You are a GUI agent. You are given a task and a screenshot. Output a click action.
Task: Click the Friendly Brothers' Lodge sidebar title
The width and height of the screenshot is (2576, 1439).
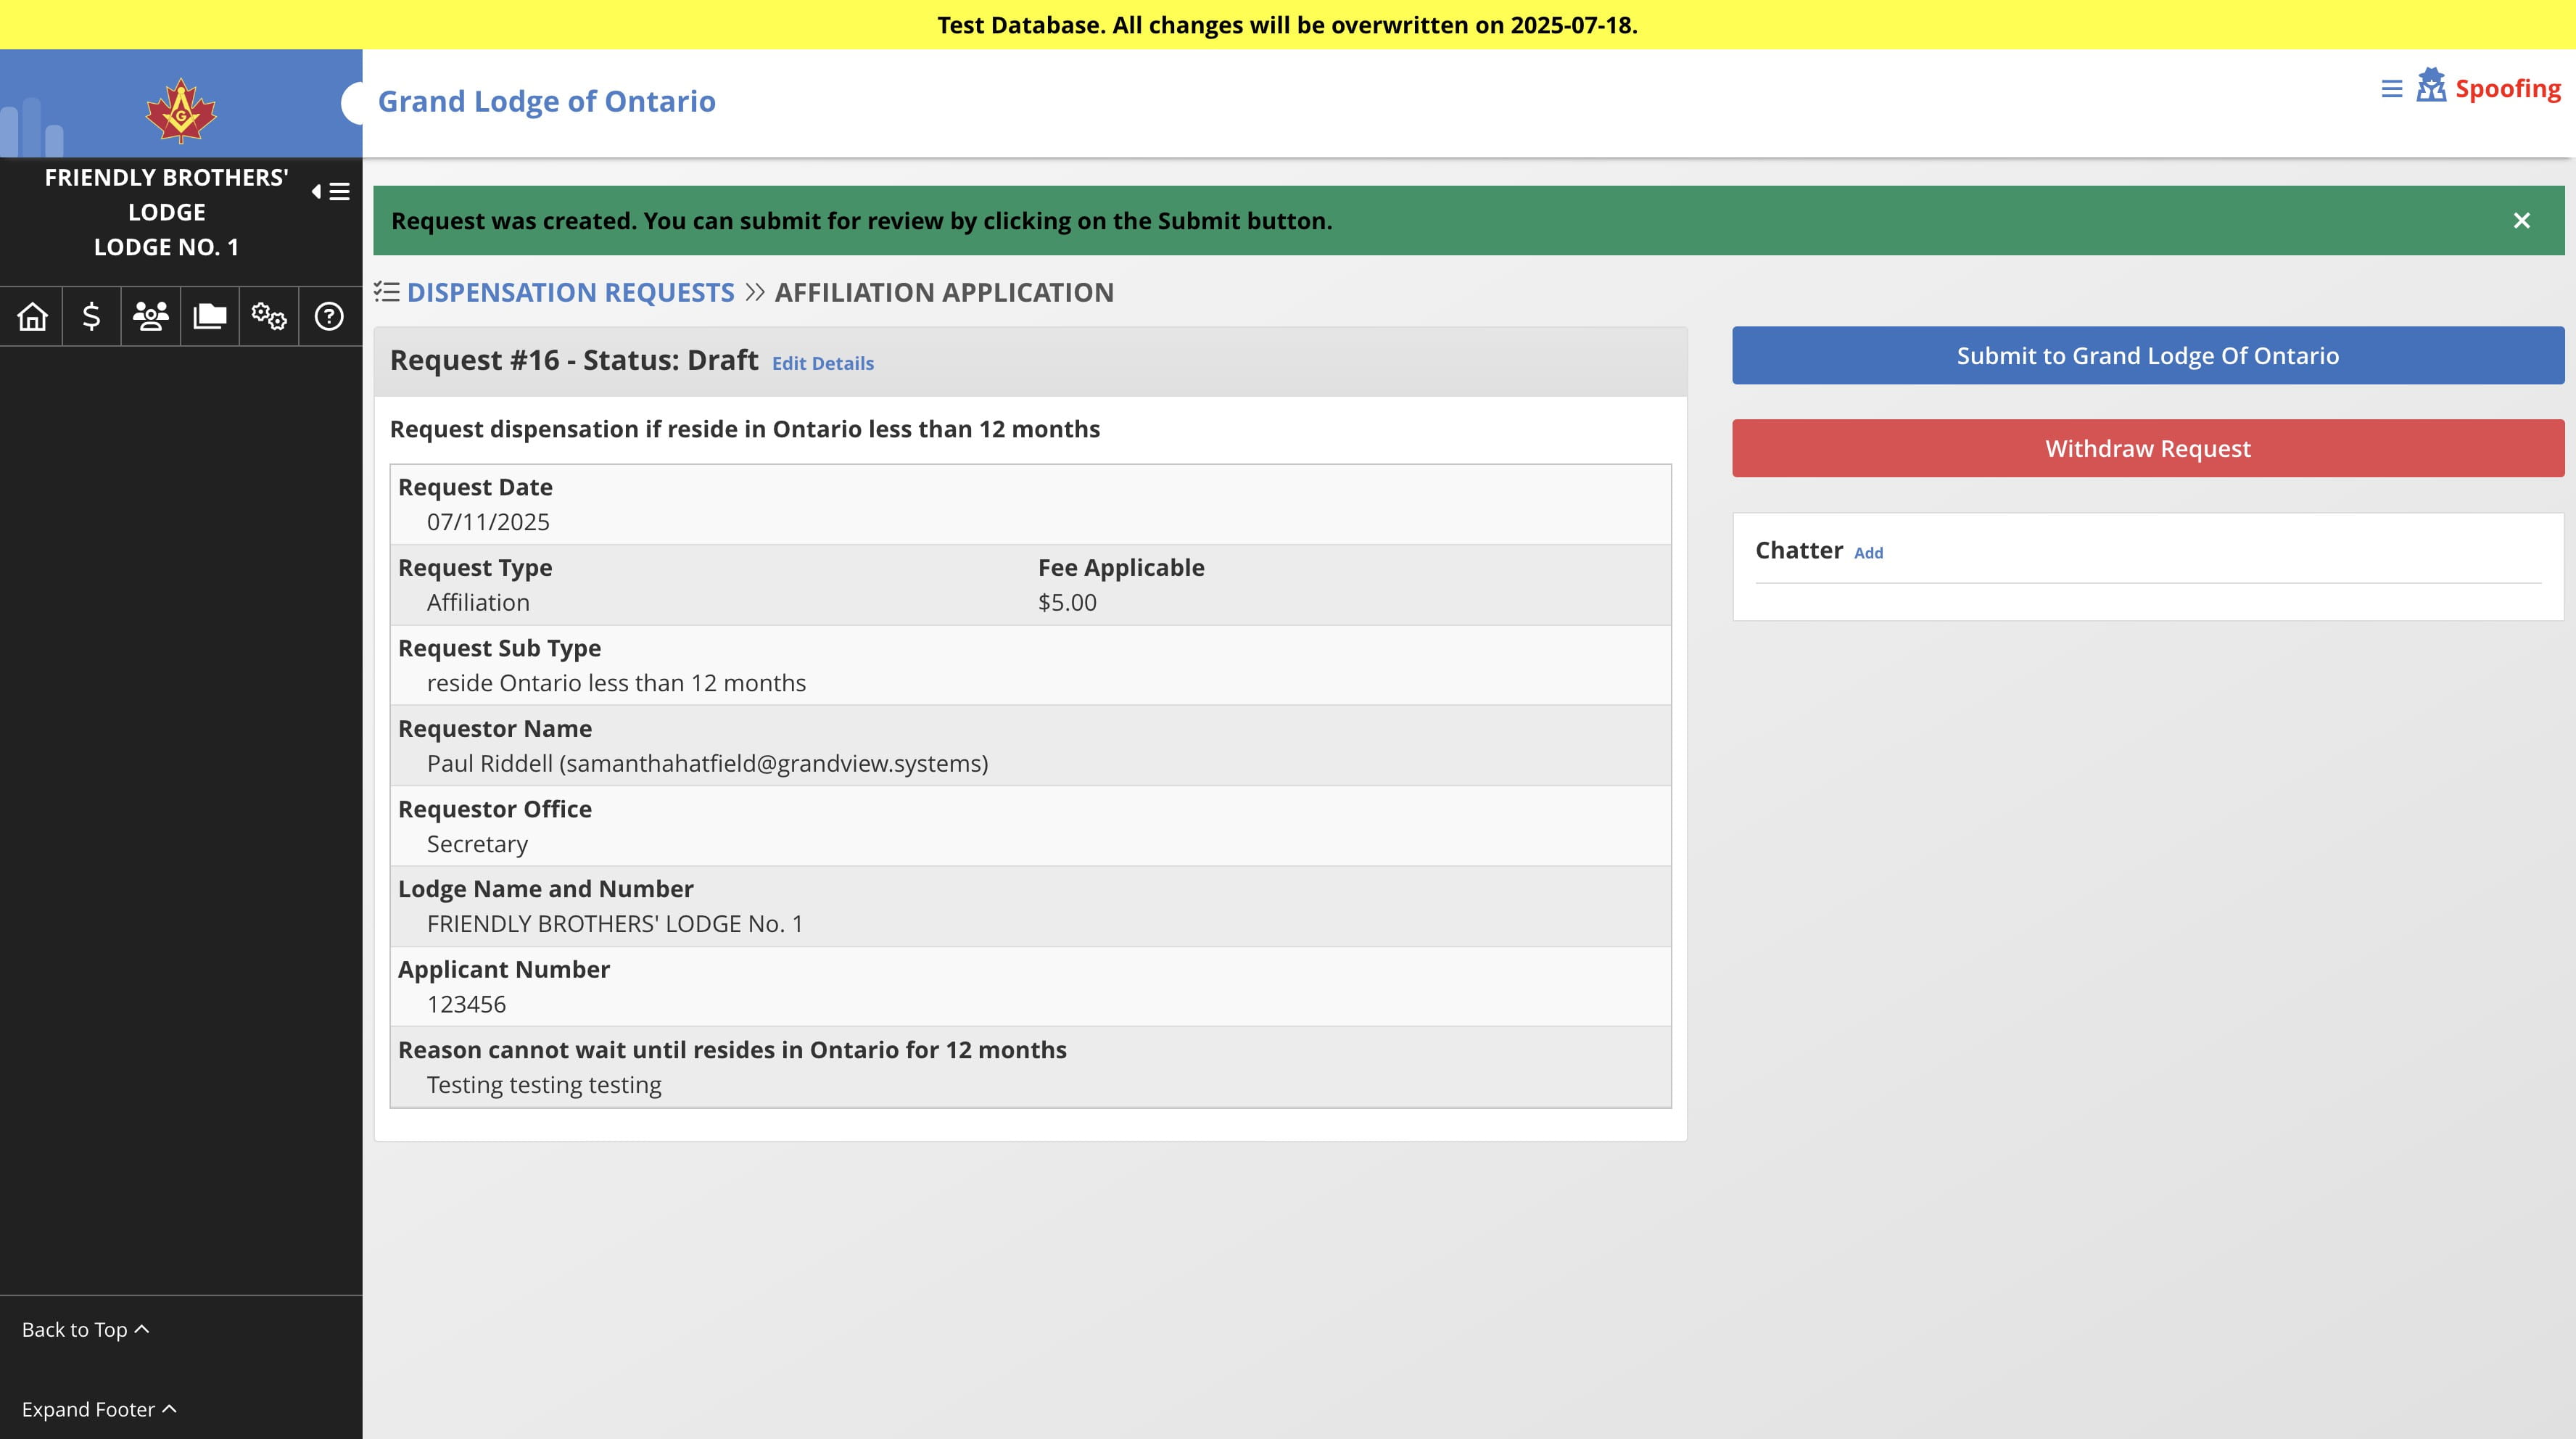[166, 213]
